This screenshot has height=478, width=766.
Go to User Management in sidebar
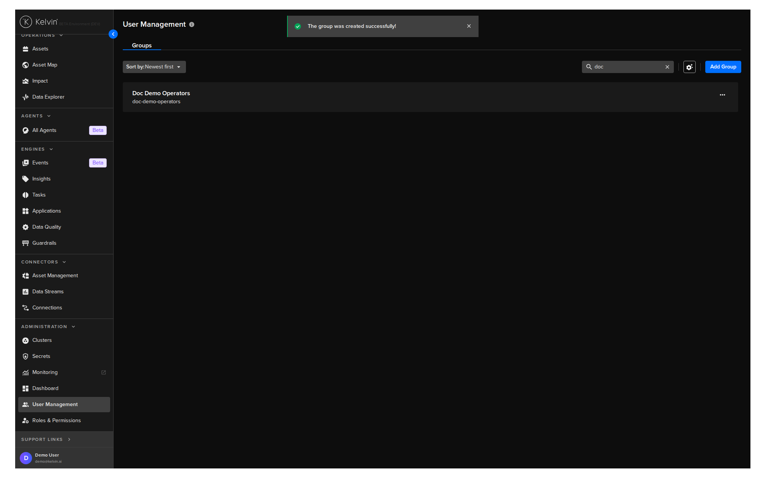coord(64,404)
